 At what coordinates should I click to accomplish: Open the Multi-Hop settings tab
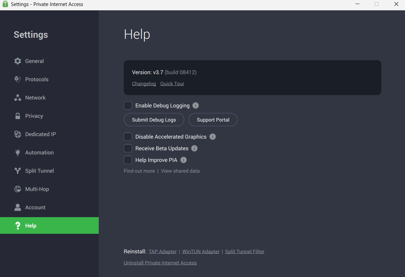tap(37, 189)
